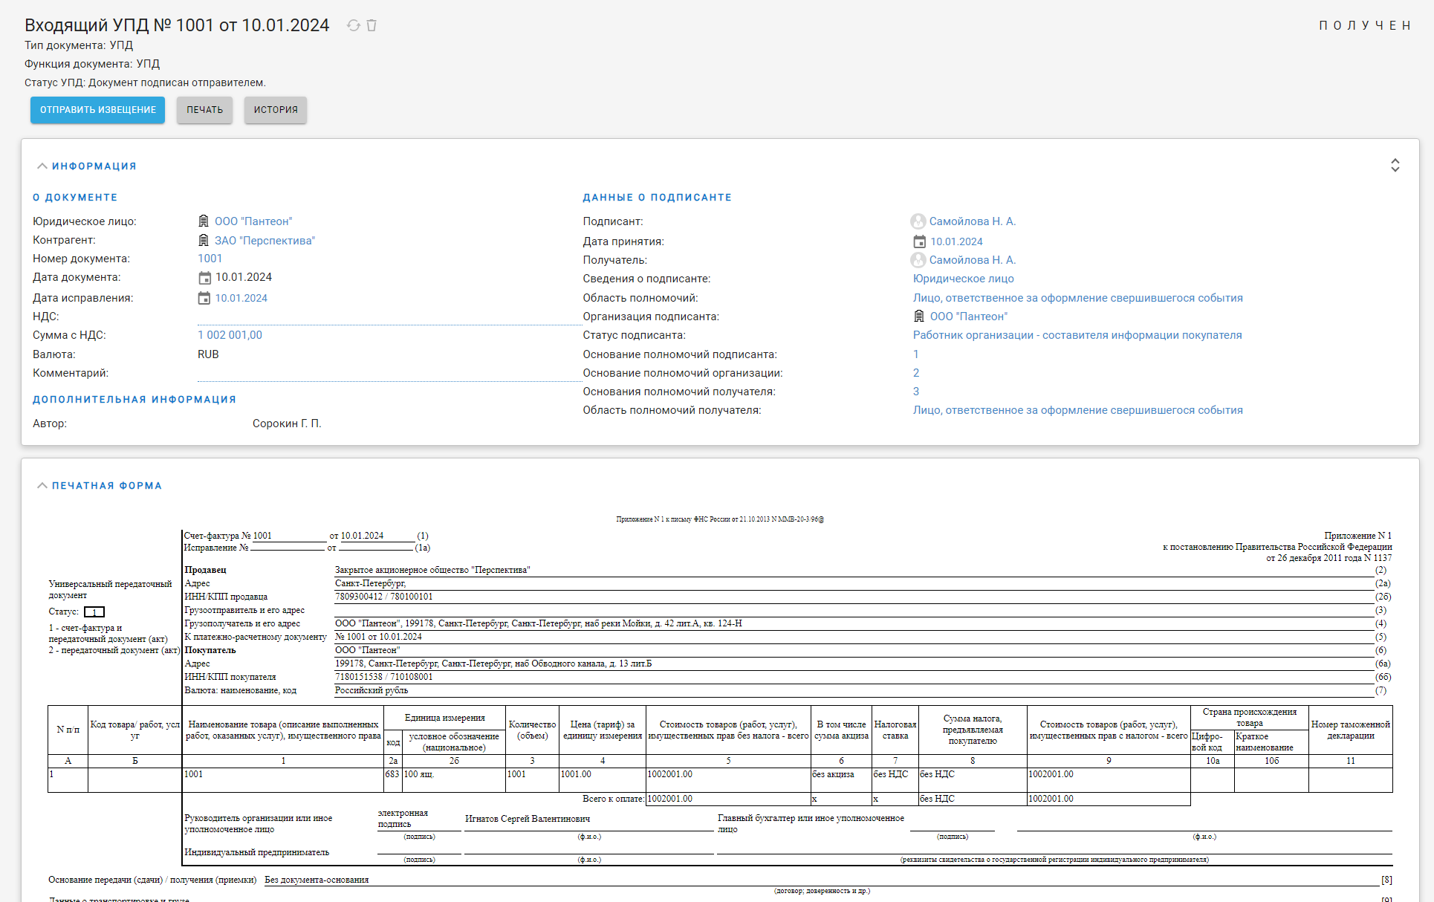Click author name Сорокин Г. П.
Screen dimensions: 1434x902
coord(287,424)
